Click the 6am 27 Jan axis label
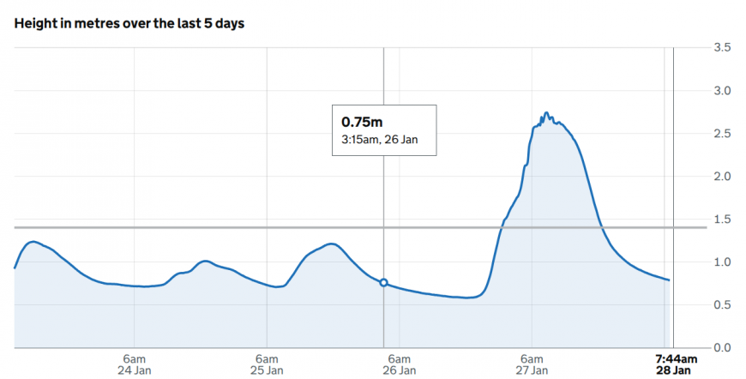The height and width of the screenshot is (379, 746). point(532,364)
